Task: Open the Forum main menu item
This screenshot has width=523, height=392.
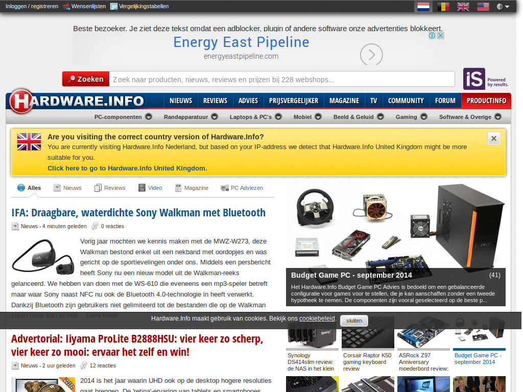Action: click(445, 101)
